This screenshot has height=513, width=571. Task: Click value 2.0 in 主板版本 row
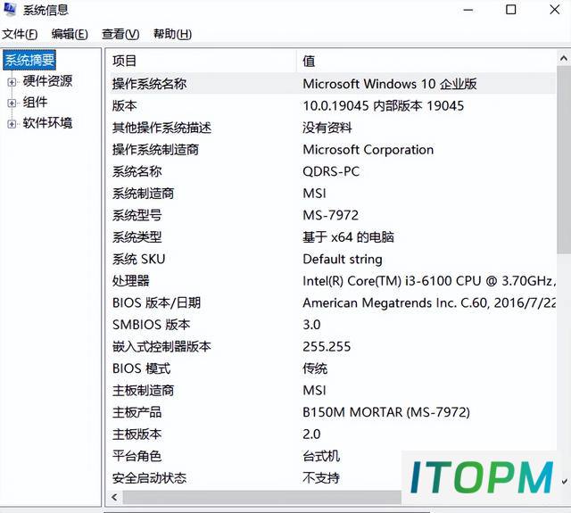311,434
